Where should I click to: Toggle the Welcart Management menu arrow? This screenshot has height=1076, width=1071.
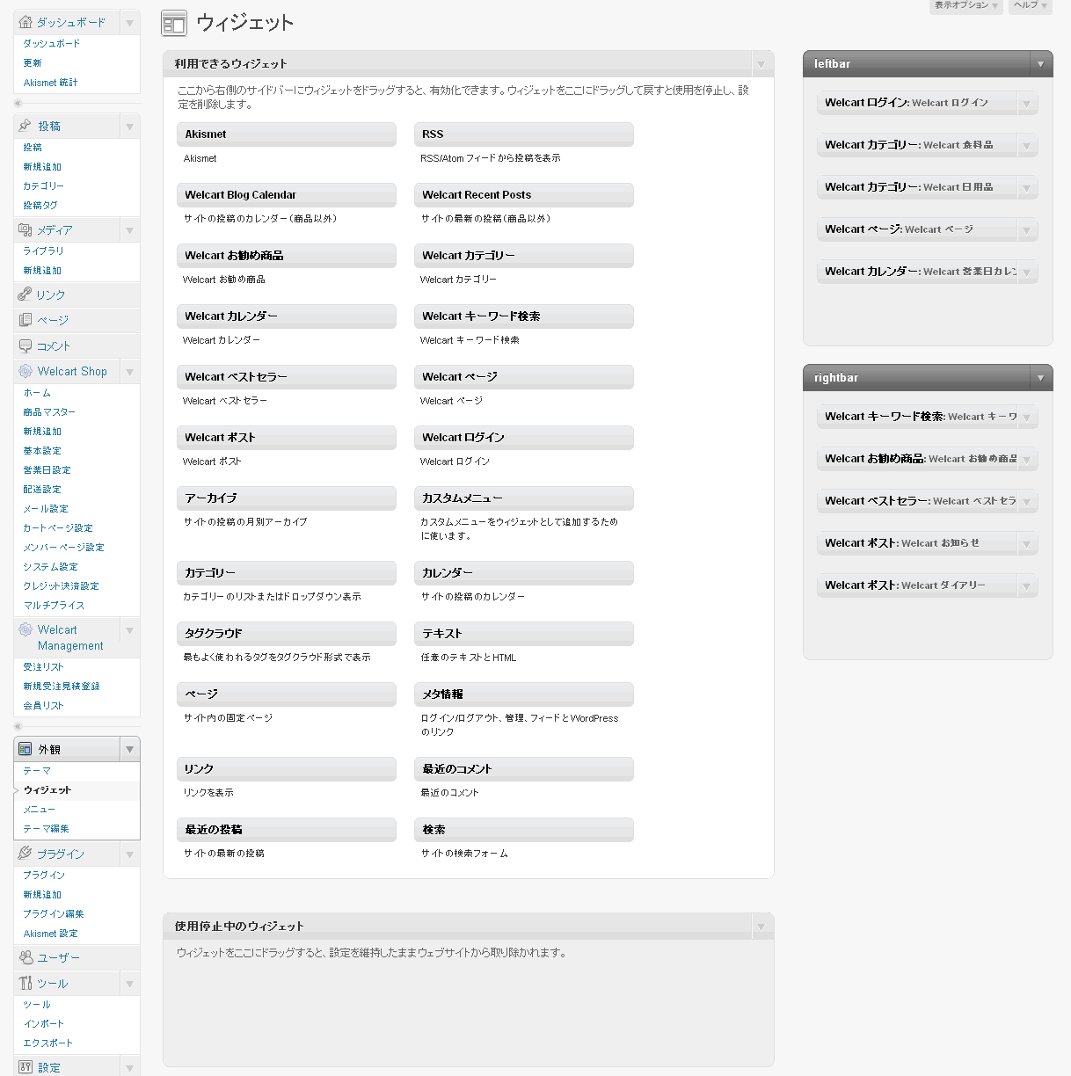pos(130,630)
